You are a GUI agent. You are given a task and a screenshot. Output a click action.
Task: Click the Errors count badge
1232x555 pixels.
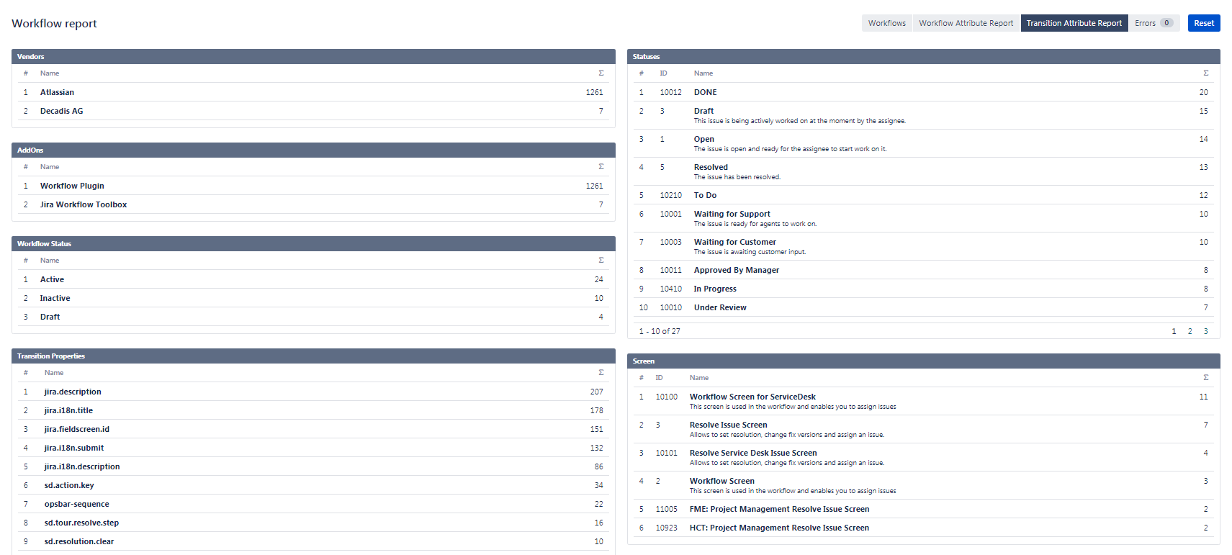pyautogui.click(x=1166, y=23)
